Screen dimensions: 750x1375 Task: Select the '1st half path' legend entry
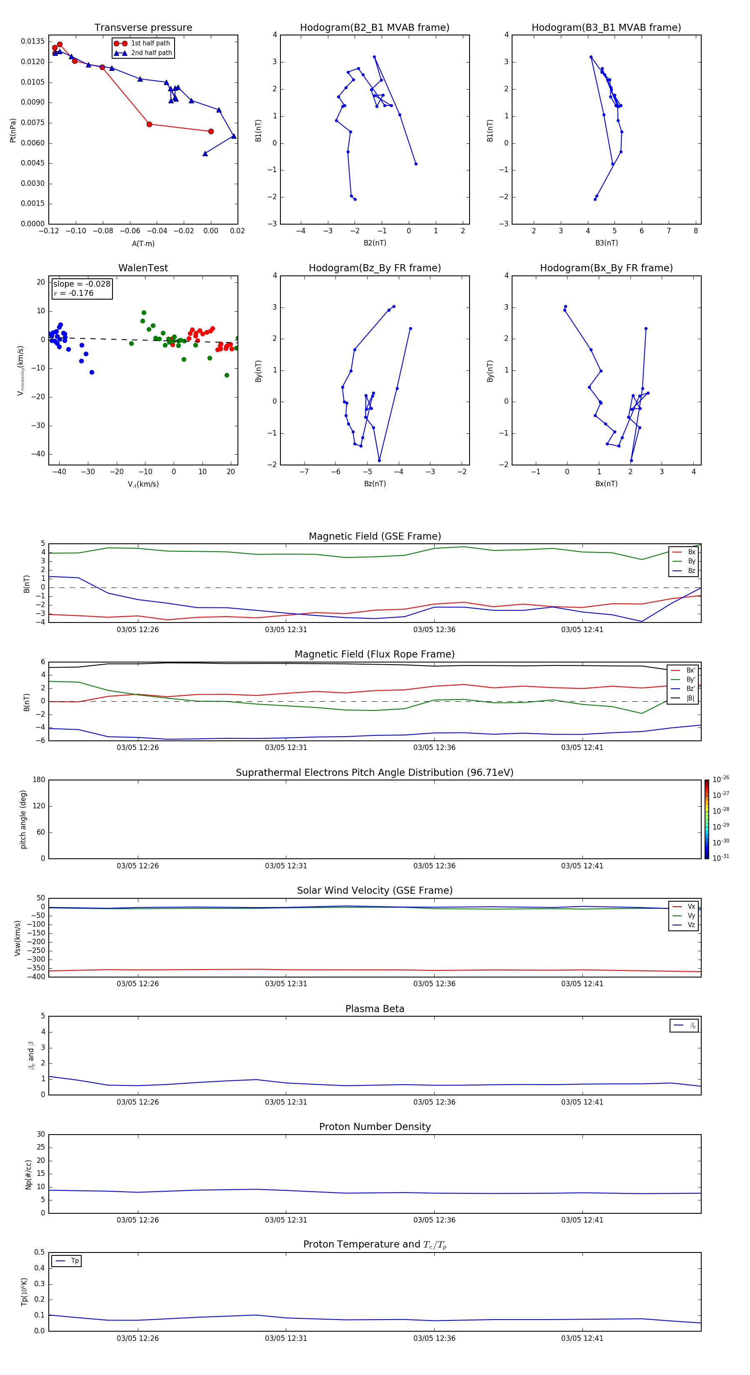(142, 43)
